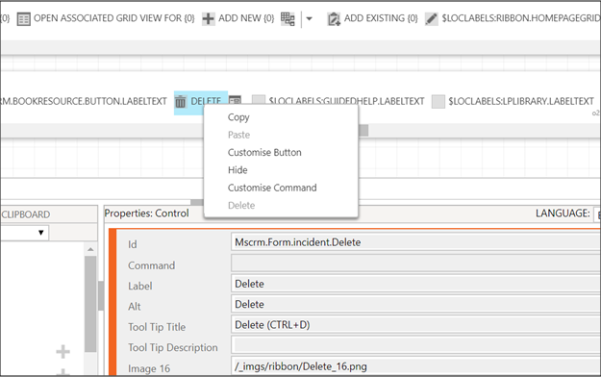Click the Label field containing Delete

click(x=415, y=284)
